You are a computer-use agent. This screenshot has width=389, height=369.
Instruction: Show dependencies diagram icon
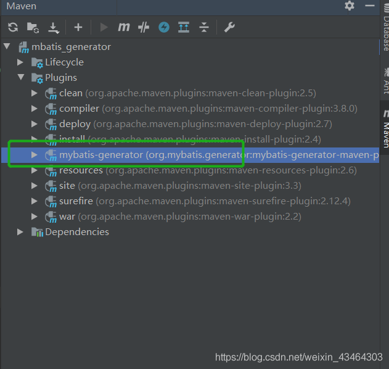(184, 27)
